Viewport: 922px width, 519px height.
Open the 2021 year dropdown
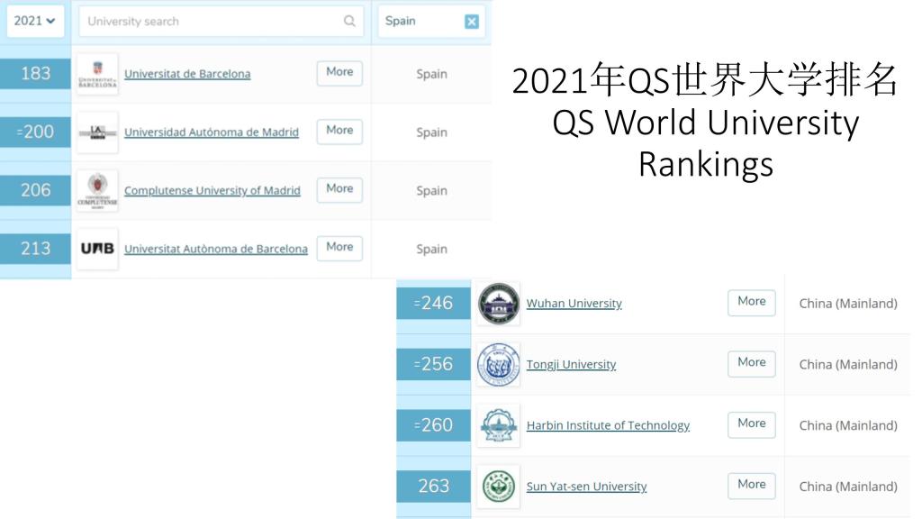(x=35, y=22)
